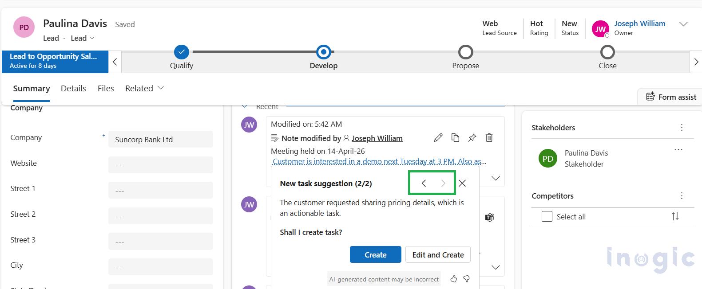
Task: Go to previous task suggestion arrow
Action: (x=424, y=183)
